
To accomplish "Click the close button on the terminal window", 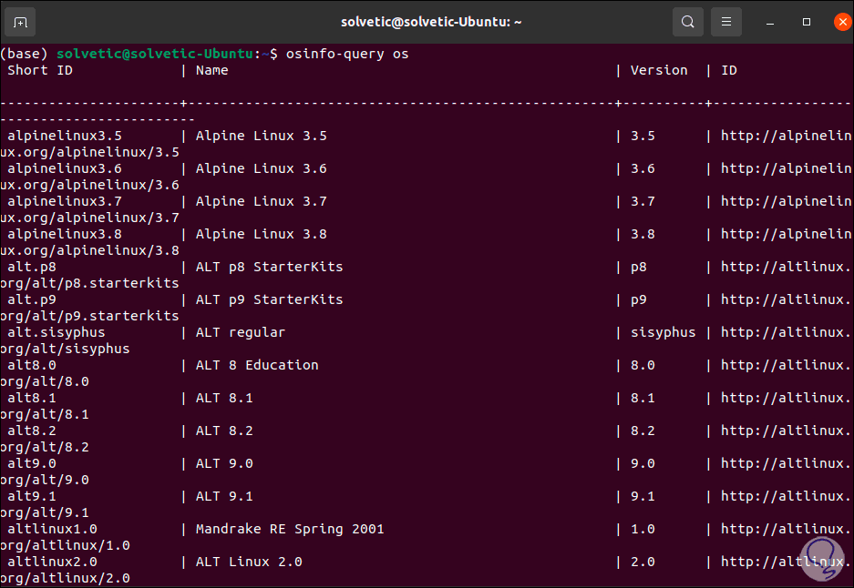I will click(x=842, y=21).
